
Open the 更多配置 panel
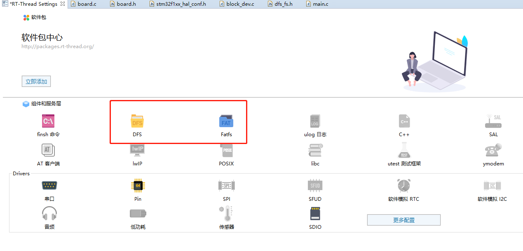pyautogui.click(x=403, y=220)
